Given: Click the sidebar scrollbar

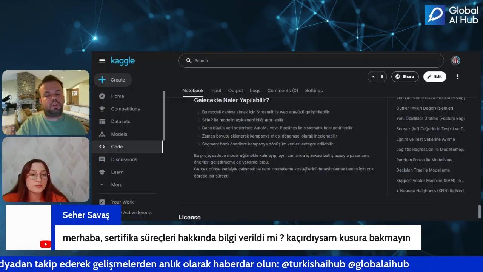Looking at the screenshot, I should (x=164, y=115).
